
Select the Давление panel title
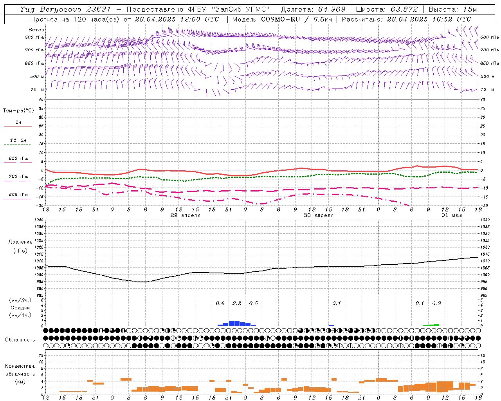click(x=20, y=242)
